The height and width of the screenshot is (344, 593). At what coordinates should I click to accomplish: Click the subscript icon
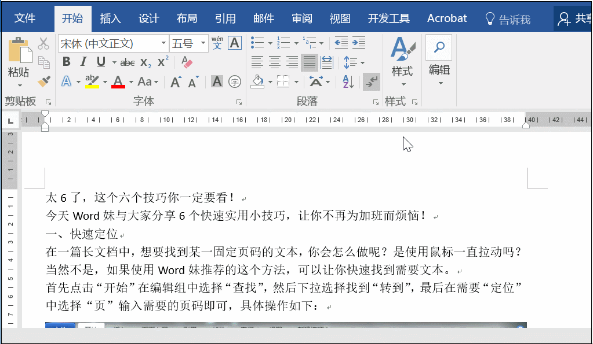tap(145, 62)
